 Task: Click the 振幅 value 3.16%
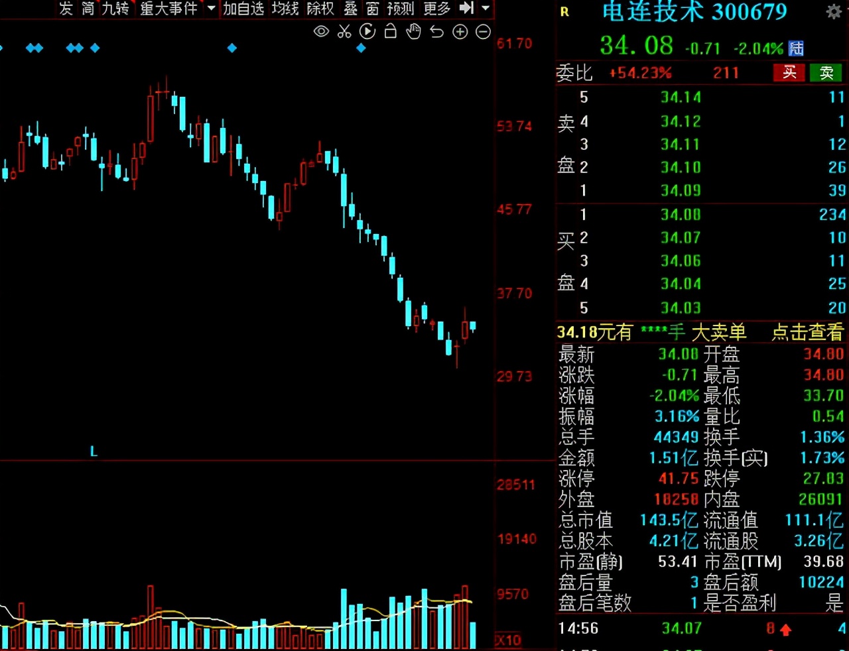pyautogui.click(x=677, y=416)
